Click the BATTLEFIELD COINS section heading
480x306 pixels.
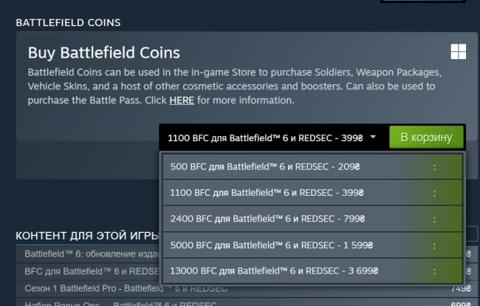click(68, 24)
